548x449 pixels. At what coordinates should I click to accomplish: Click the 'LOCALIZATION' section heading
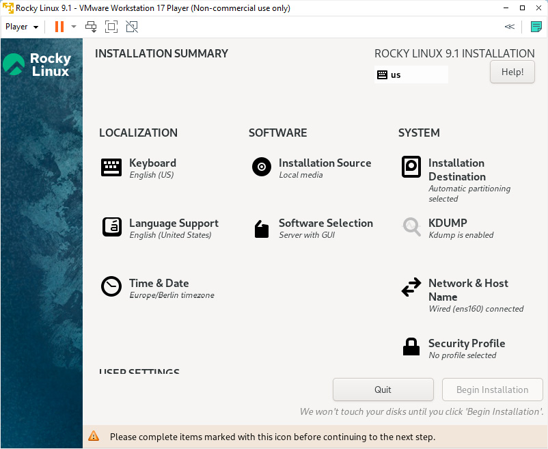click(139, 133)
